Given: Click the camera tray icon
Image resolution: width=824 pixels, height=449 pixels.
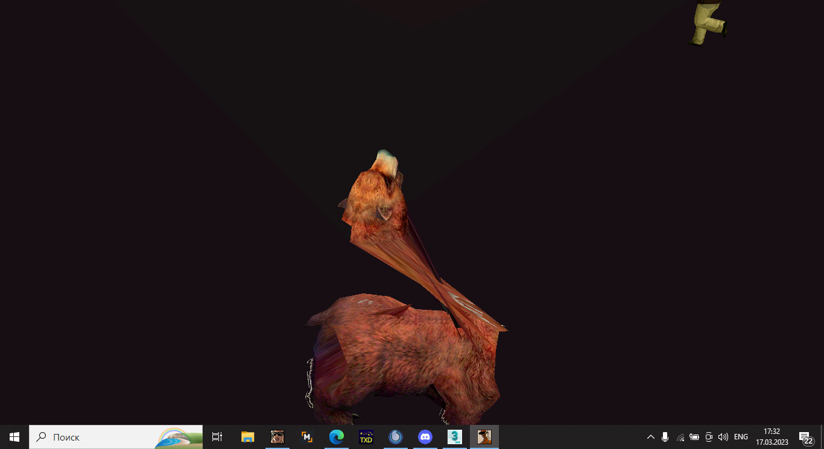Looking at the screenshot, I should (x=709, y=437).
